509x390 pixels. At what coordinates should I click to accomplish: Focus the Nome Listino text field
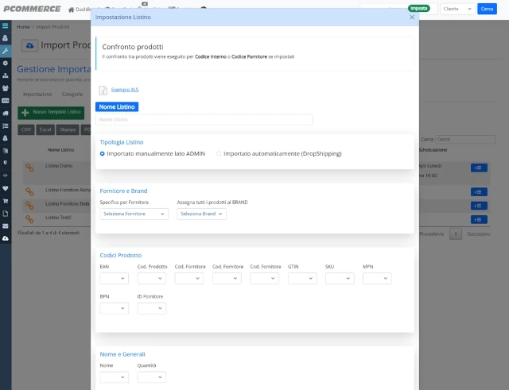point(204,120)
